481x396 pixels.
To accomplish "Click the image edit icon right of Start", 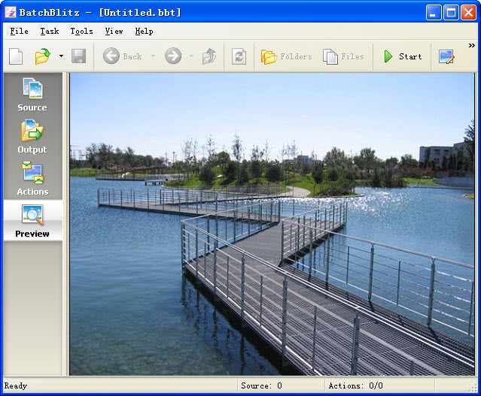I will point(447,56).
